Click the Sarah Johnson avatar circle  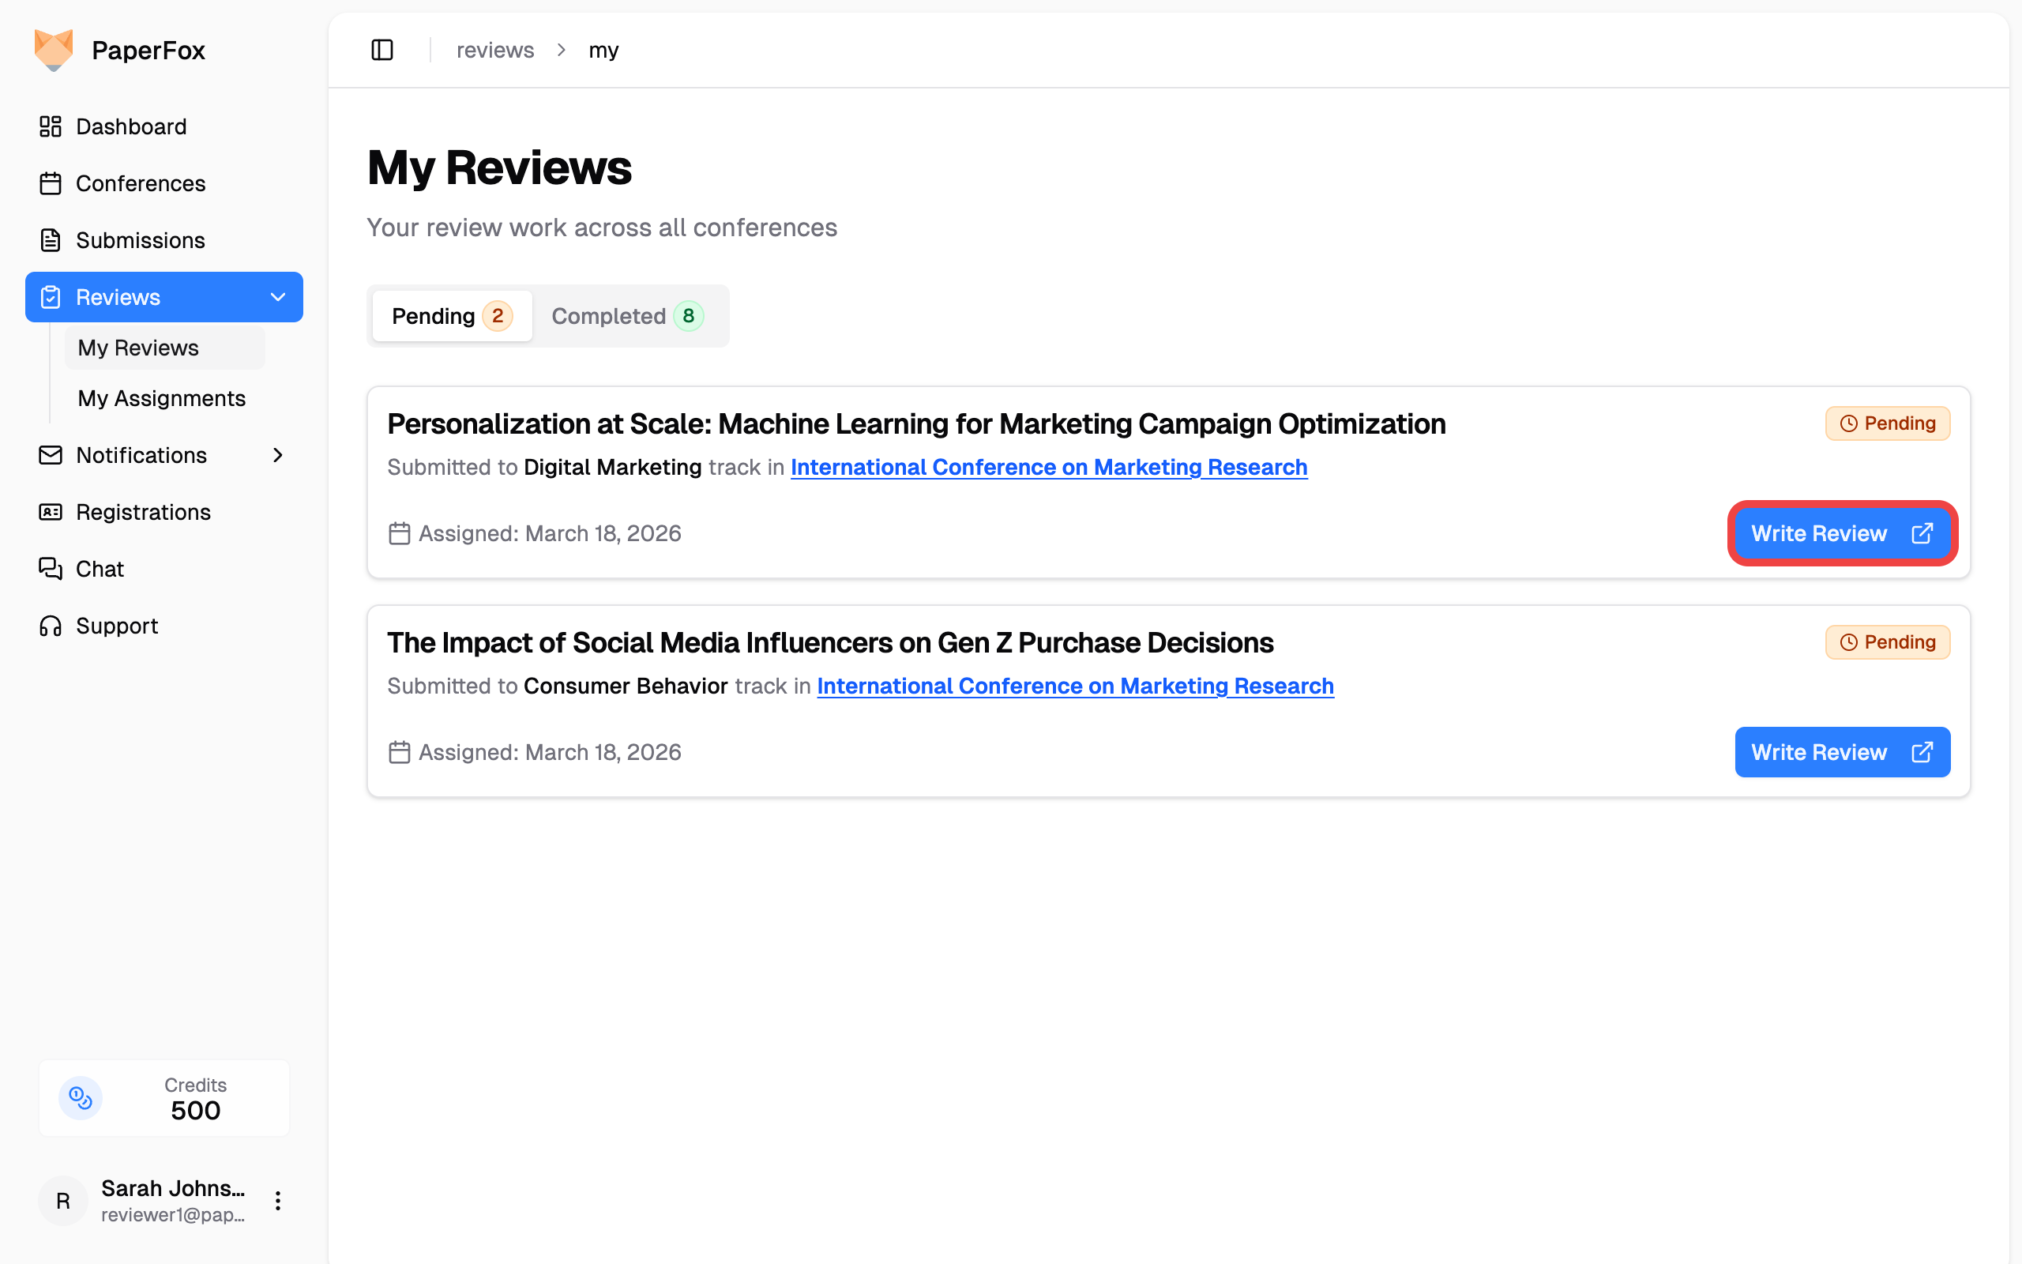pyautogui.click(x=62, y=1201)
